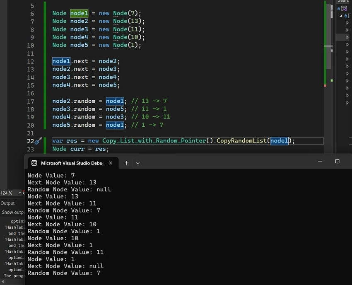Click the Quick Actions screwdriver icon on line 22
This screenshot has height=285, width=352.
pos(38,141)
